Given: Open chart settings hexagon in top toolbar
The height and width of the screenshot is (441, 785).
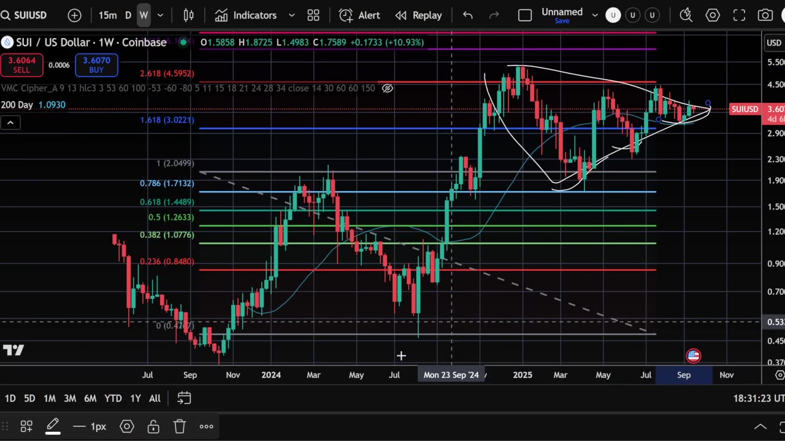Looking at the screenshot, I should 713,15.
